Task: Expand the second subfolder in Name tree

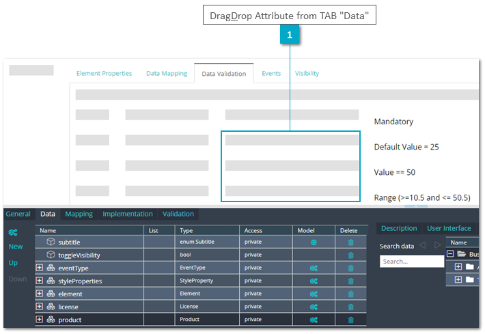Action: point(458,279)
